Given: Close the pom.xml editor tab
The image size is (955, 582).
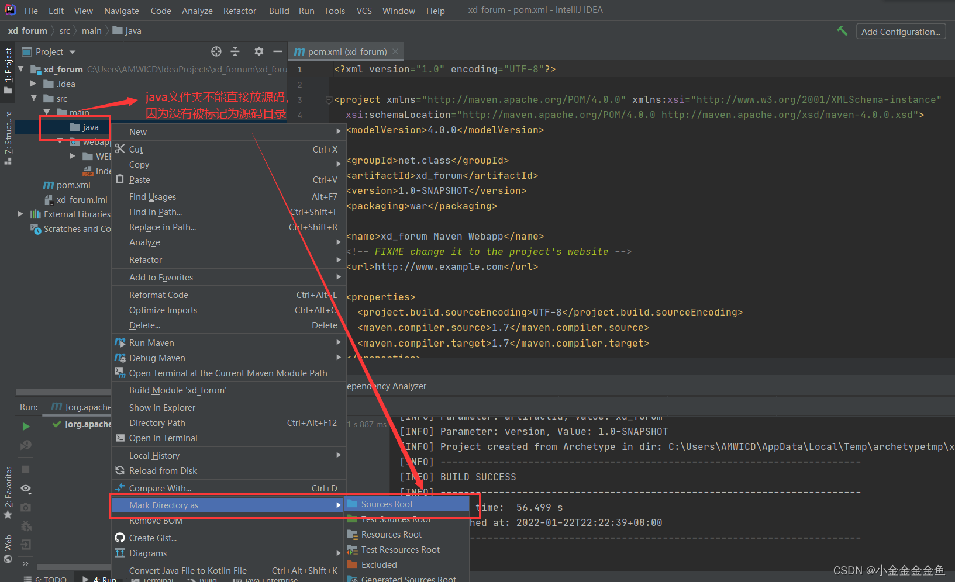Looking at the screenshot, I should click(395, 51).
